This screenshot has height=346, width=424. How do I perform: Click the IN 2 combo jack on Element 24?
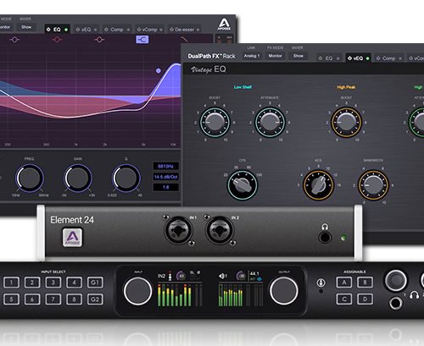(x=220, y=230)
